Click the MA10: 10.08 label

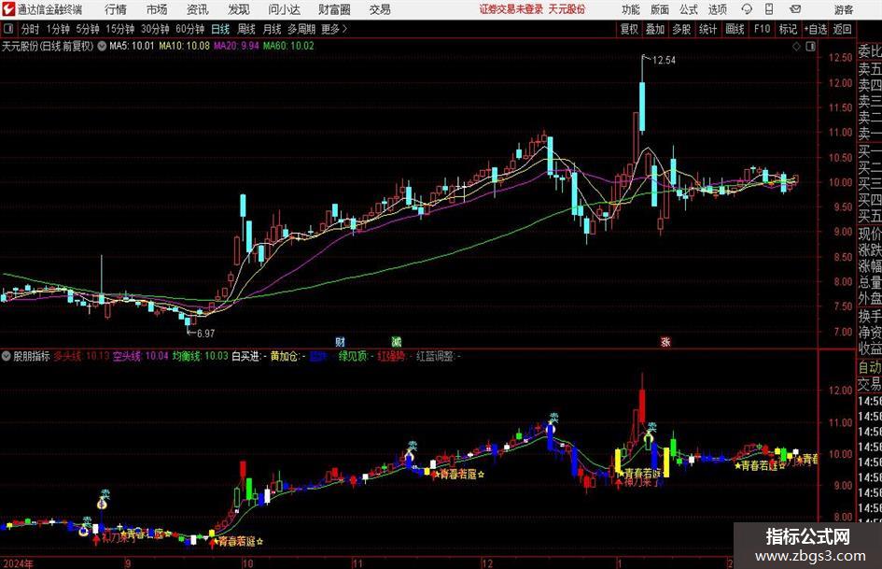coord(184,46)
